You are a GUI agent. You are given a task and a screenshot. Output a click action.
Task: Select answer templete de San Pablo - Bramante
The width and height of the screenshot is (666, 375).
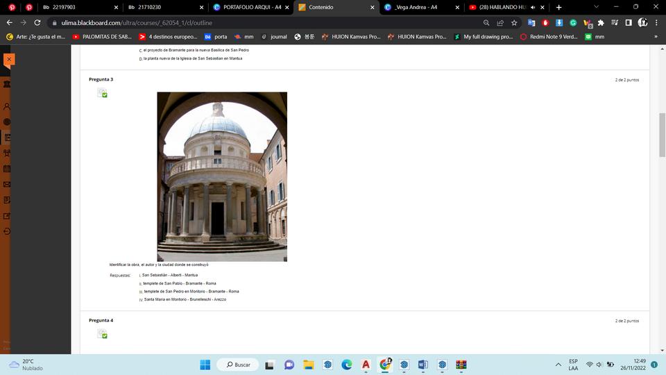180,283
